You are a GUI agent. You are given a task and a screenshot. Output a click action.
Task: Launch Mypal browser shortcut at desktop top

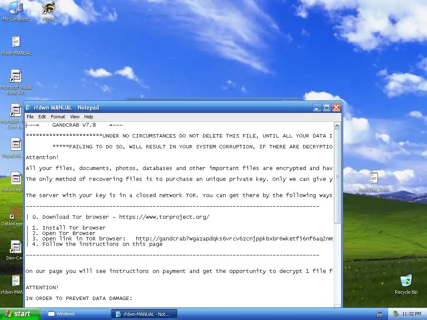(x=49, y=11)
